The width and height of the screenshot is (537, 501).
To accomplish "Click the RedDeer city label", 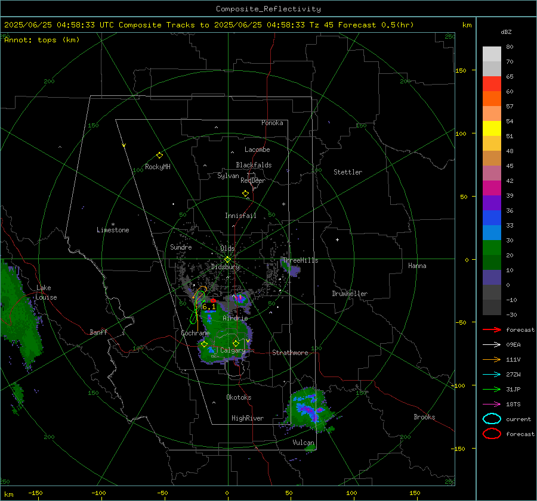I will coord(253,181).
